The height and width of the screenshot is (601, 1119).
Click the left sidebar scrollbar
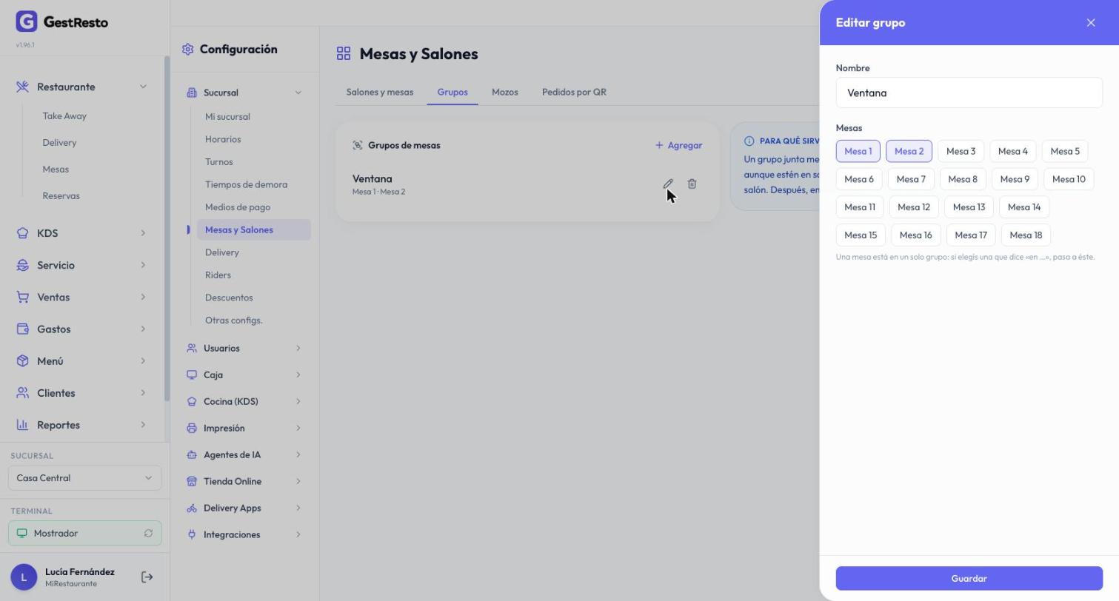click(167, 229)
